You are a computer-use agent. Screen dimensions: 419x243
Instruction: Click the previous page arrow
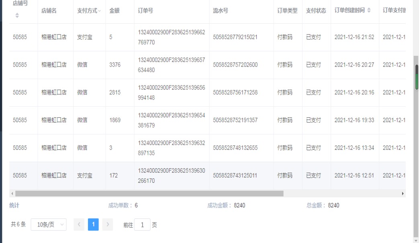[79, 225]
